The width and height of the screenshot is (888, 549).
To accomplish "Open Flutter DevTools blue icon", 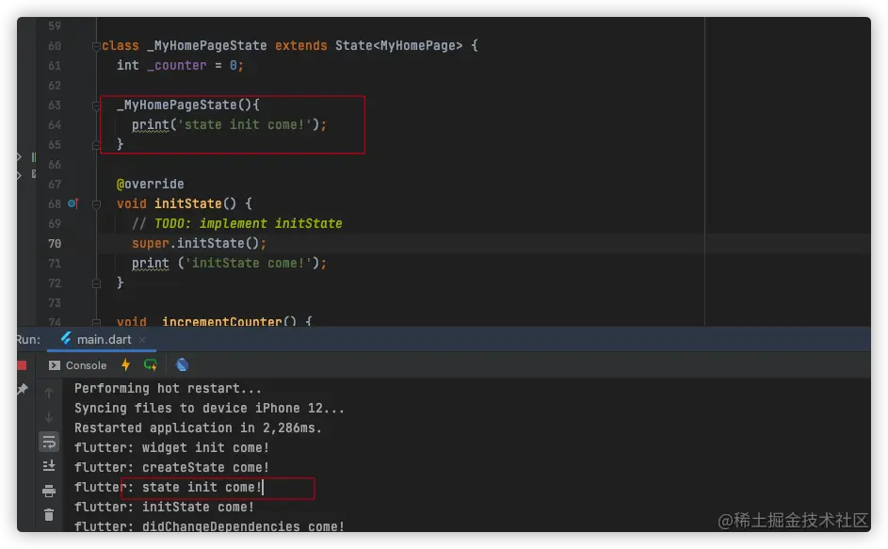I will pyautogui.click(x=182, y=364).
